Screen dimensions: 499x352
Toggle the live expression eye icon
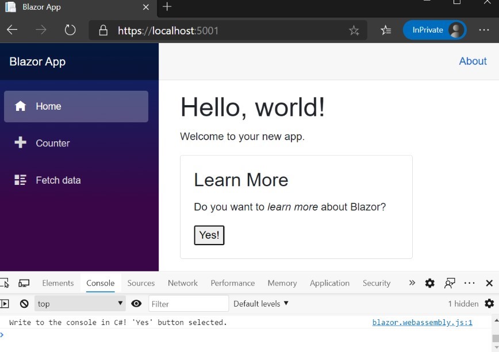(136, 303)
